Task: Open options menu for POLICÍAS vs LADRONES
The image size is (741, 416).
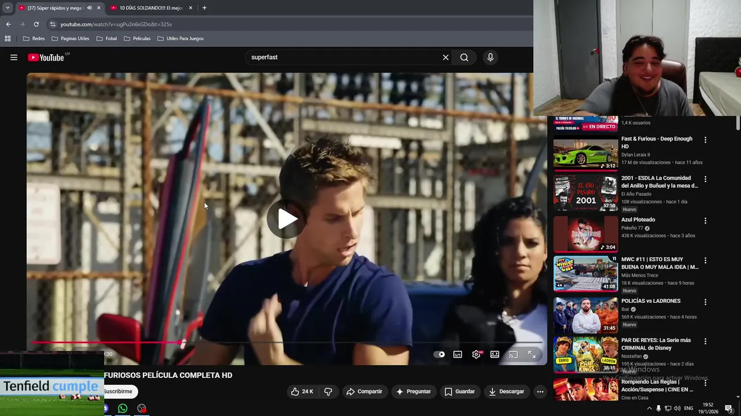Action: (705, 302)
